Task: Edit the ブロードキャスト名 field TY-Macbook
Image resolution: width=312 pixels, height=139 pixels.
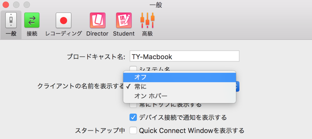Action: coord(184,56)
